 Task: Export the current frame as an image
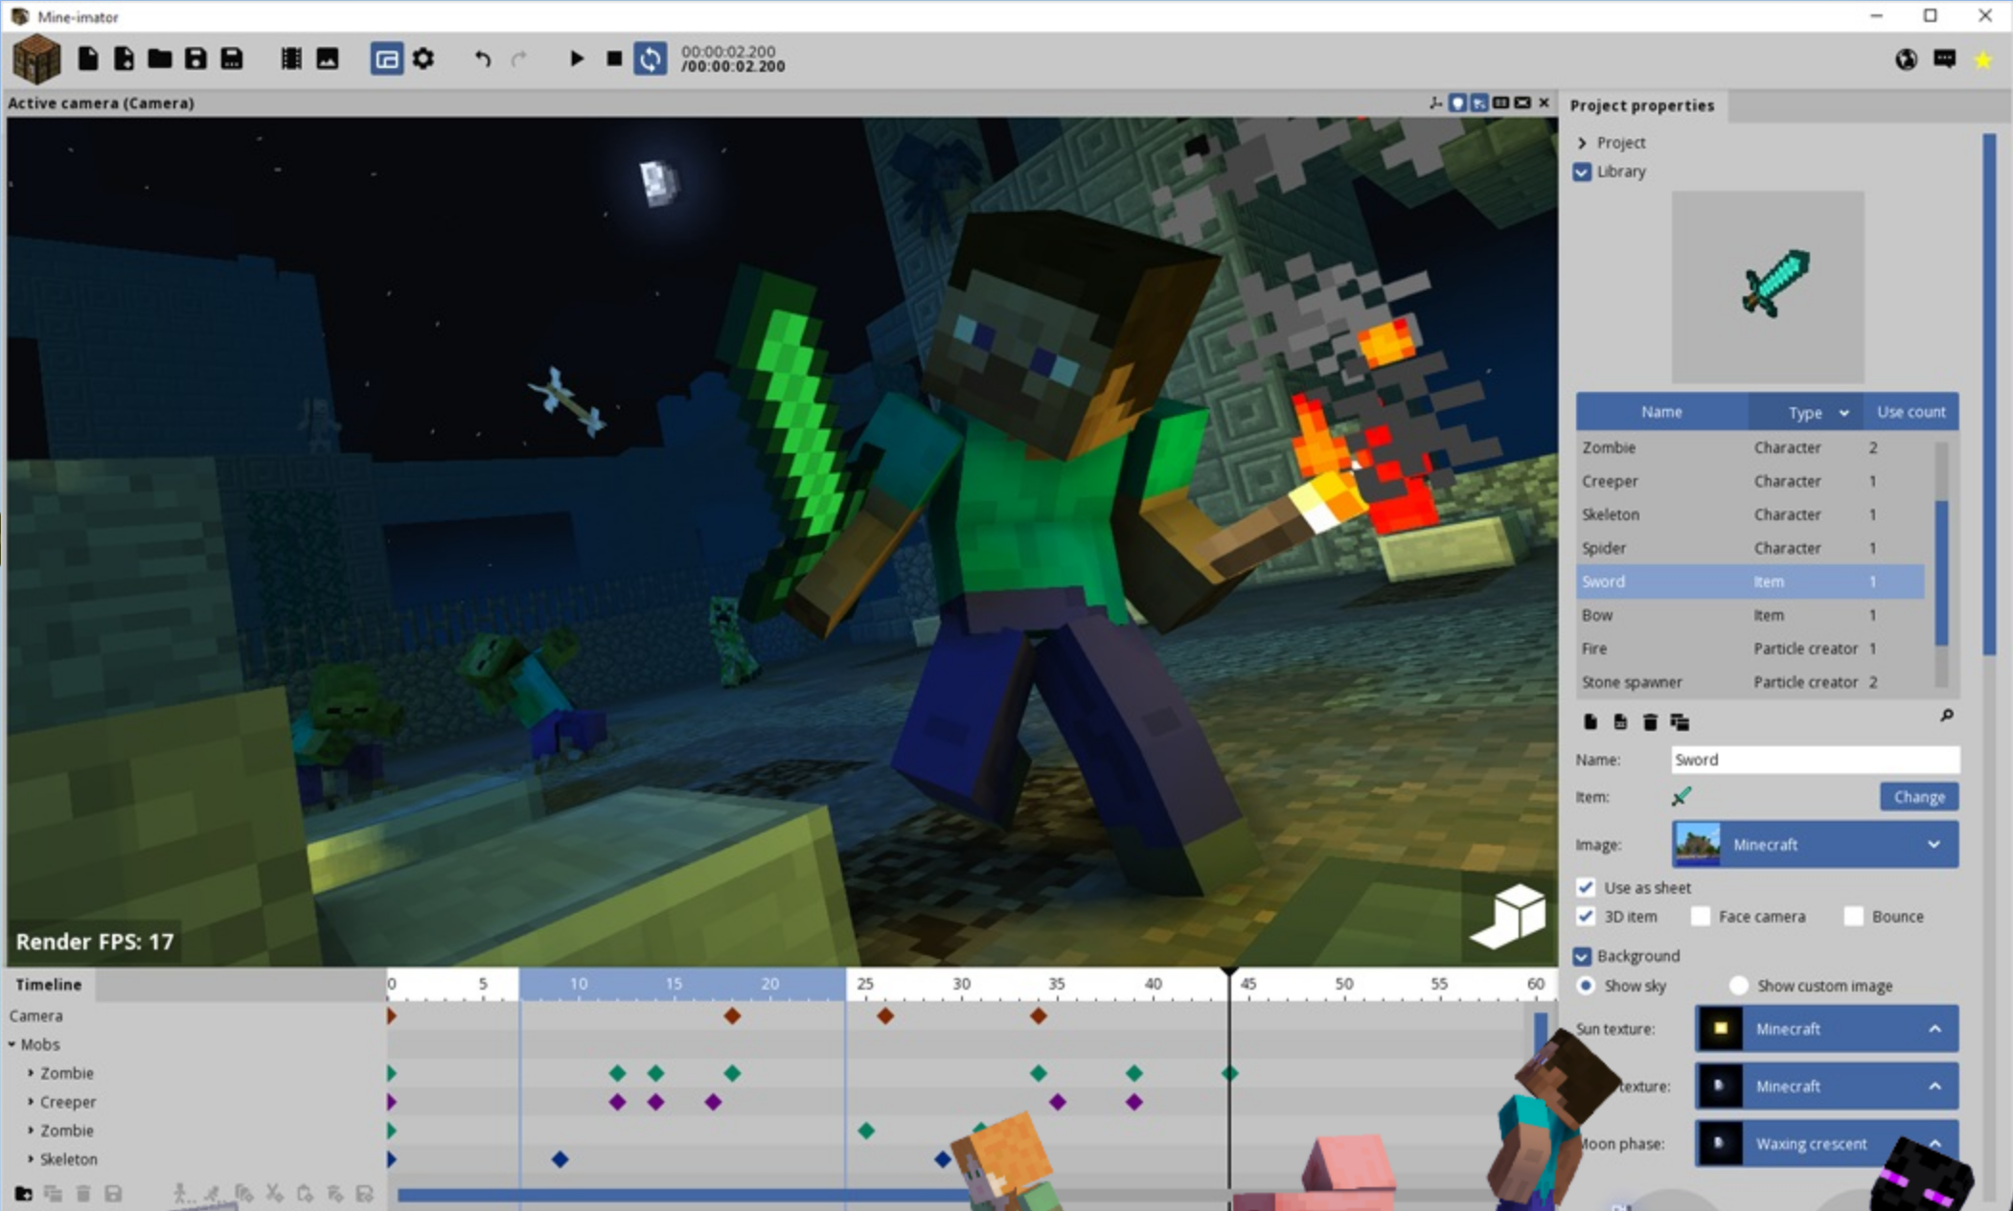point(327,59)
